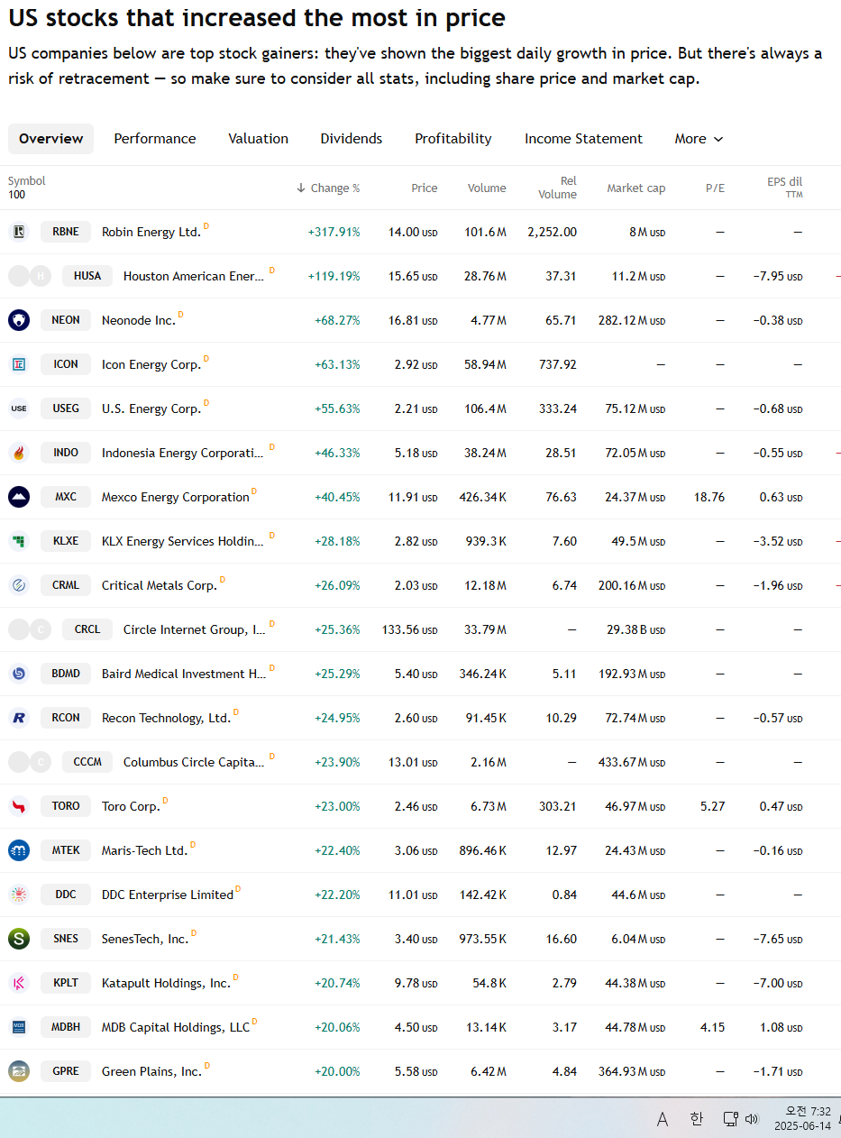Screen dimensions: 841x1138
Task: Click the Columbus Circle Capital placeholder logo
Action: click(30, 762)
